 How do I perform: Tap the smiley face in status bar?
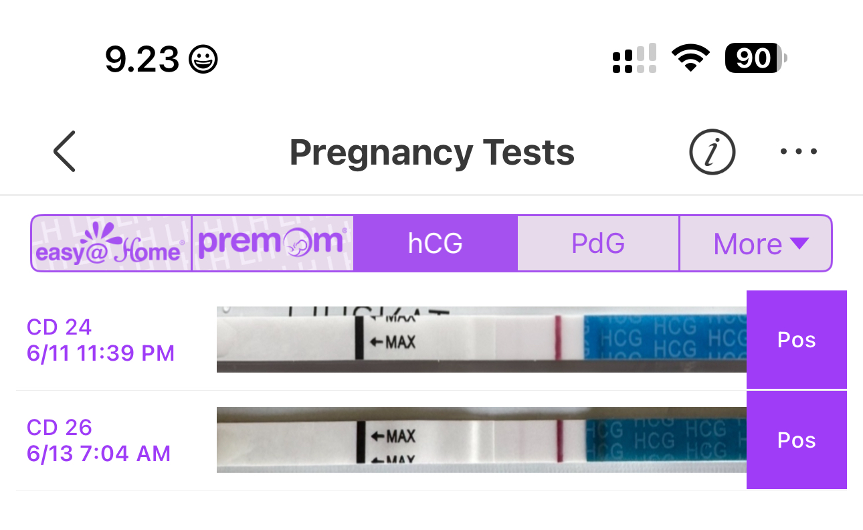click(x=203, y=60)
